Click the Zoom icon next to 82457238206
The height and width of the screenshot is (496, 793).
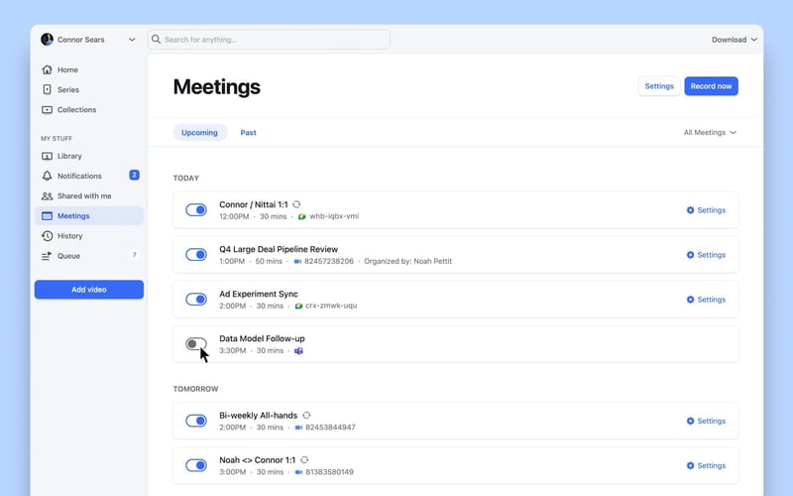(x=298, y=262)
